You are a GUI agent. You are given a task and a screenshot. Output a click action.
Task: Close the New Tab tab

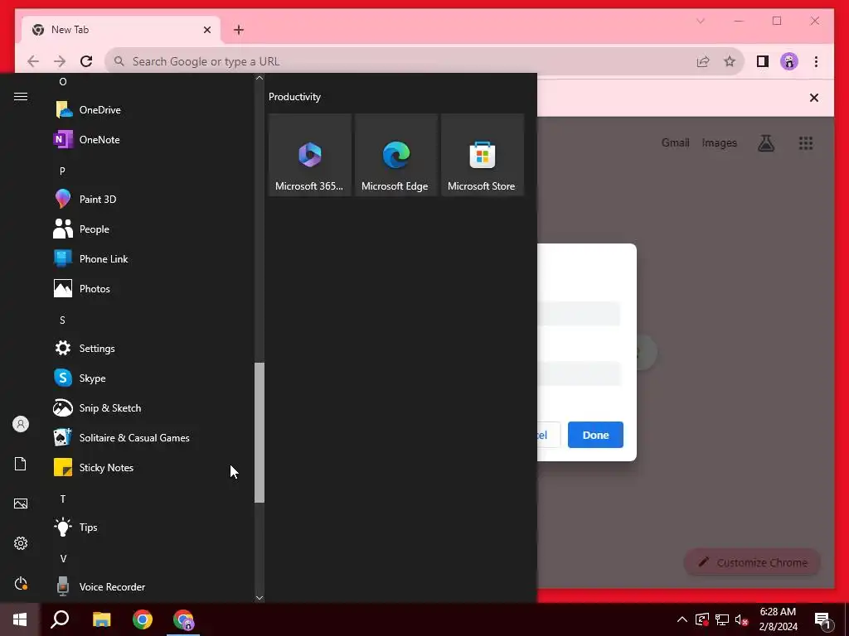point(206,30)
